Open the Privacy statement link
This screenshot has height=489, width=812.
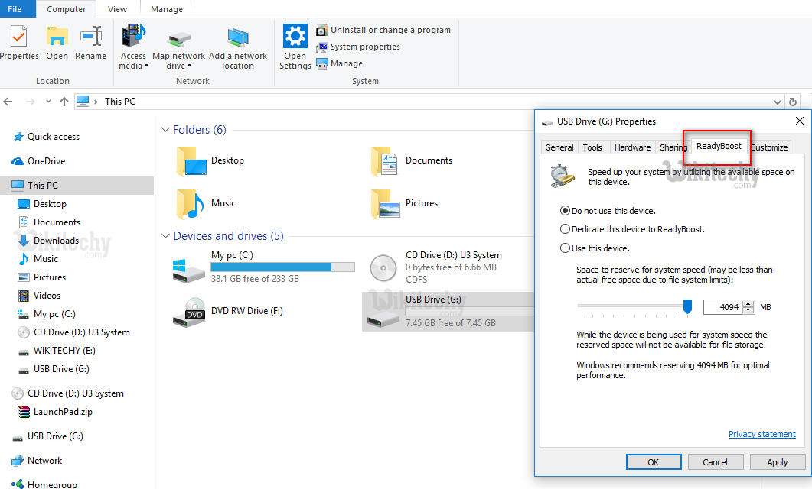(x=761, y=434)
